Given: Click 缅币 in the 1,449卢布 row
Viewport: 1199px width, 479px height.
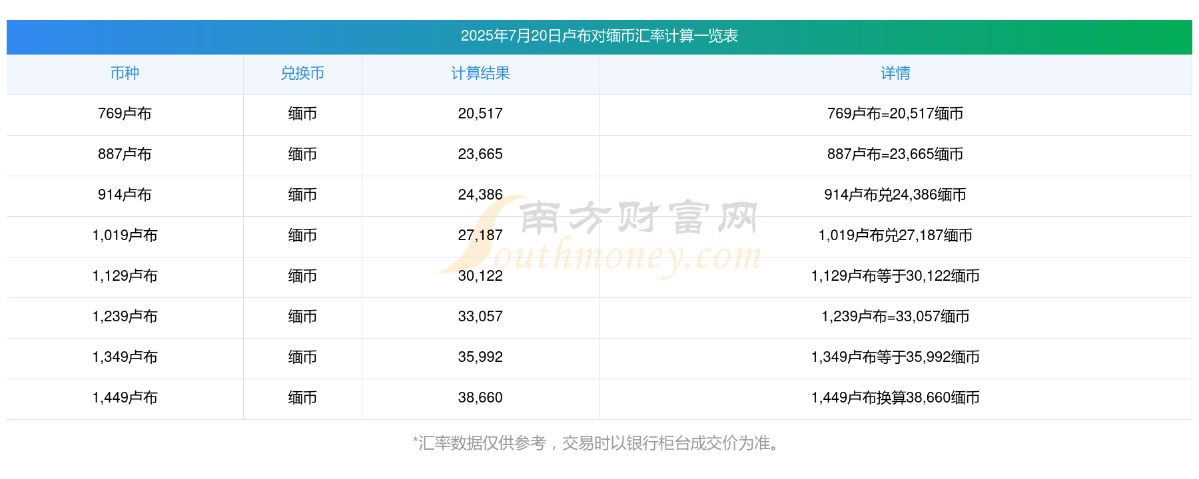Looking at the screenshot, I should click(x=302, y=398).
